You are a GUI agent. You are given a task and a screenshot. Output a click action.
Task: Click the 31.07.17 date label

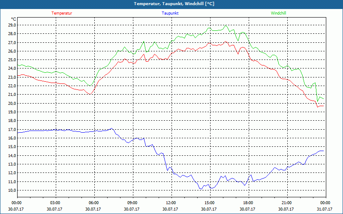[325, 209]
